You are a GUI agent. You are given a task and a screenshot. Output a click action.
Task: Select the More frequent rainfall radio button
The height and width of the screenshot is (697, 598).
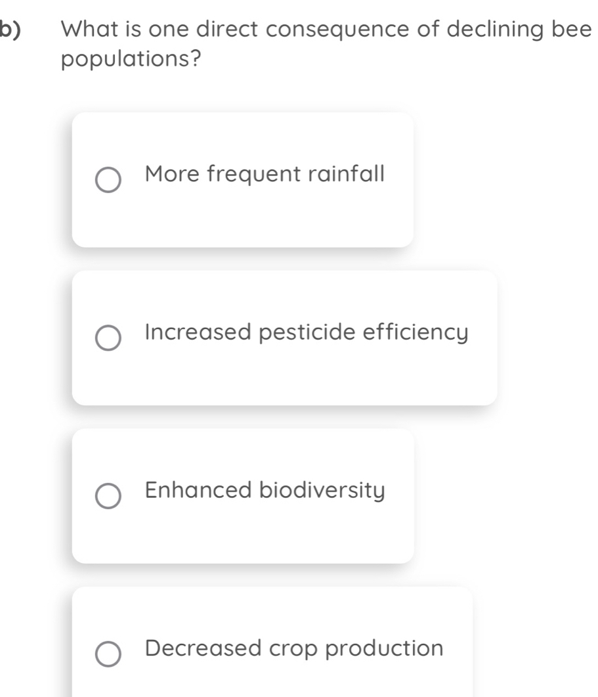(108, 181)
